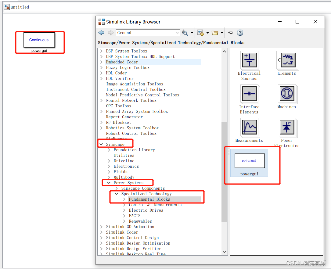Open the Ground search combo box dropdown
The image size is (331, 269).
click(x=177, y=33)
